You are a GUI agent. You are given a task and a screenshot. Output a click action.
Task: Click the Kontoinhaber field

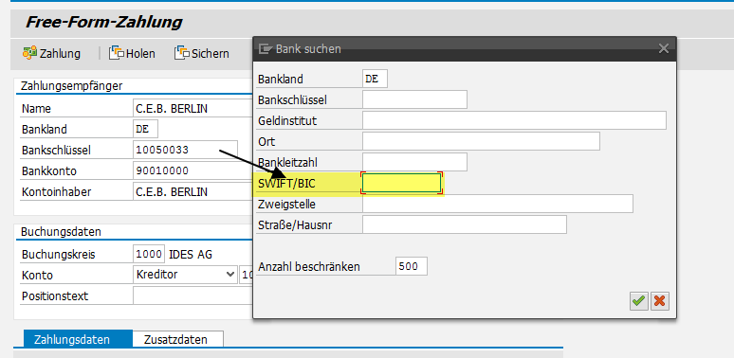(x=193, y=191)
